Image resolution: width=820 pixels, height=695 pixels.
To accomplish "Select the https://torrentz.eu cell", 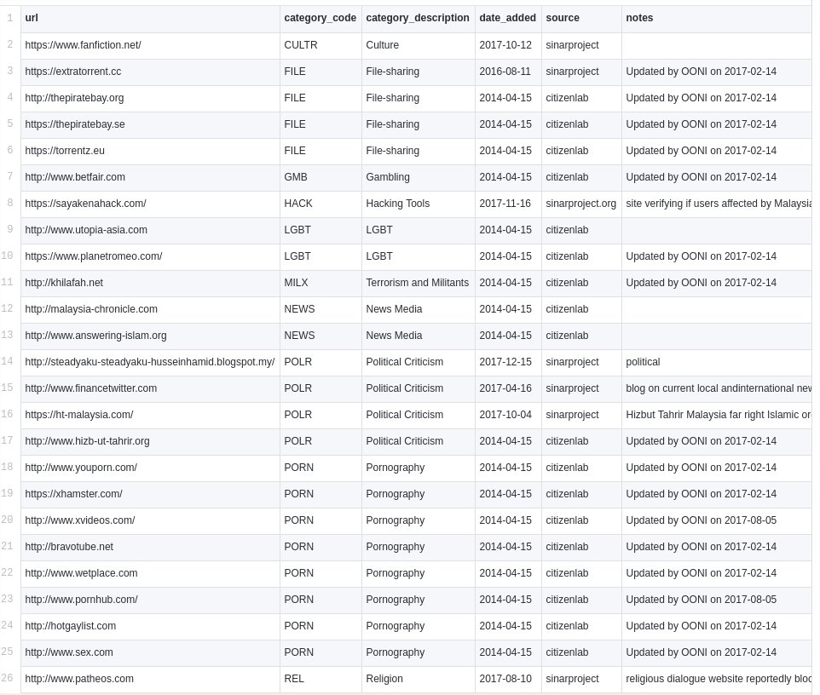I will tap(150, 151).
